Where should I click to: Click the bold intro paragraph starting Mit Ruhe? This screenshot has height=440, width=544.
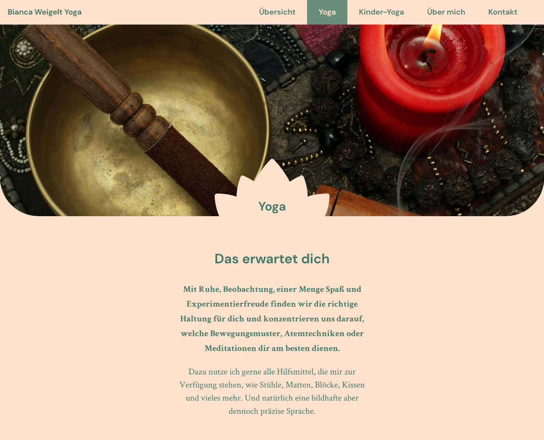click(272, 319)
